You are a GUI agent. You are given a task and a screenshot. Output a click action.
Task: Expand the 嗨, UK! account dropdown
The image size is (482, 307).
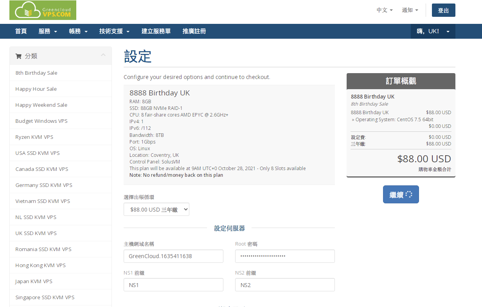pos(433,31)
